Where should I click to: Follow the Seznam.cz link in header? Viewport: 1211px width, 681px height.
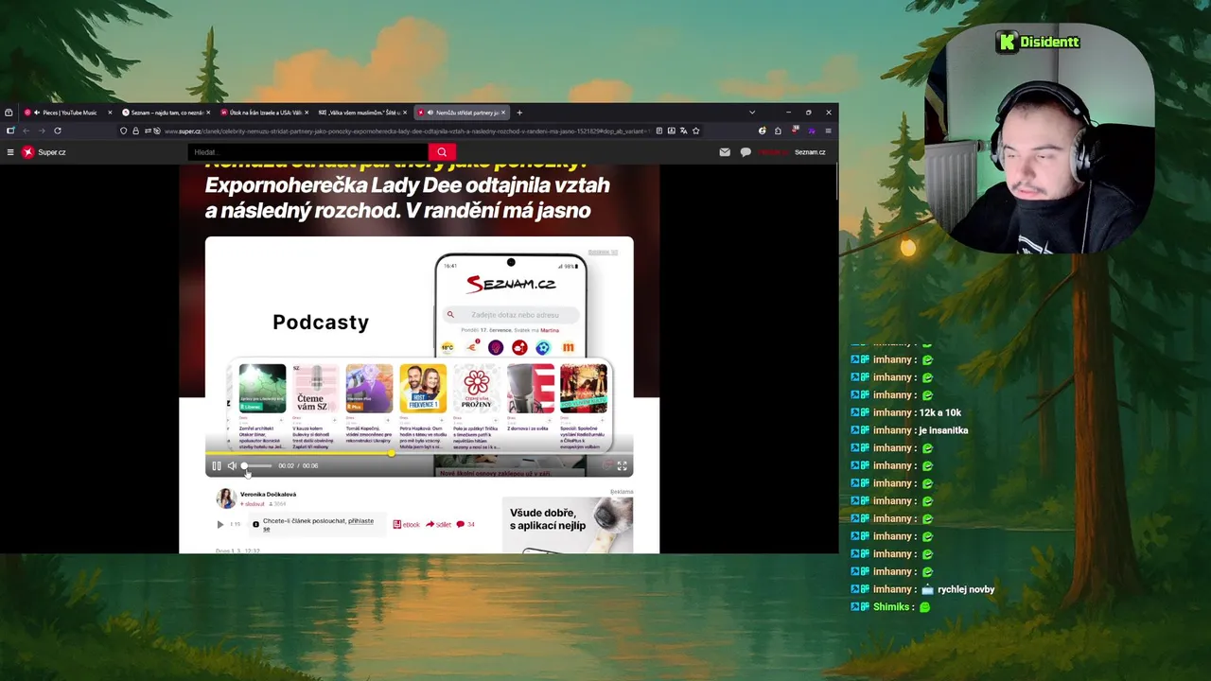810,152
